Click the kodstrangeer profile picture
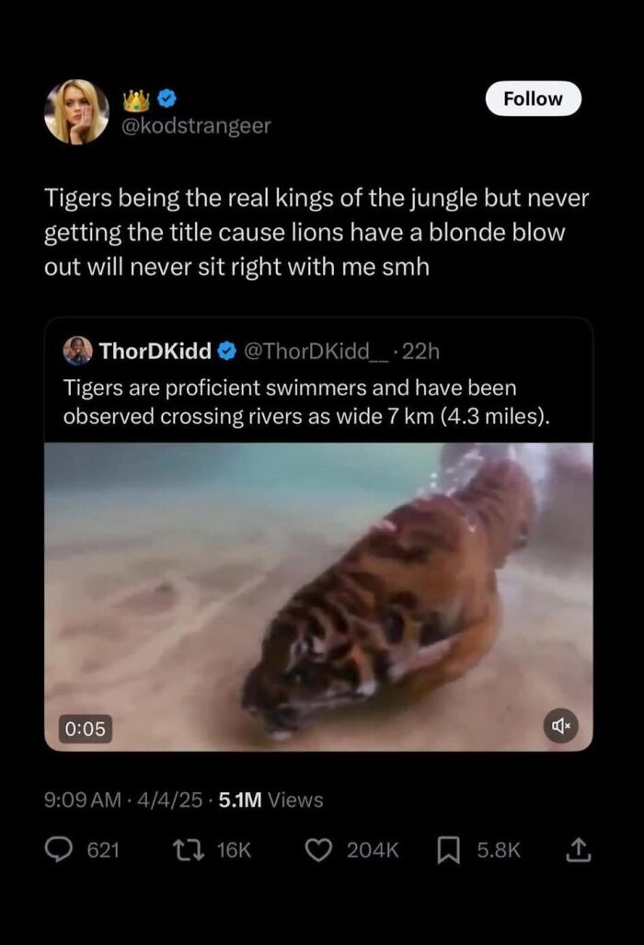 tap(76, 112)
